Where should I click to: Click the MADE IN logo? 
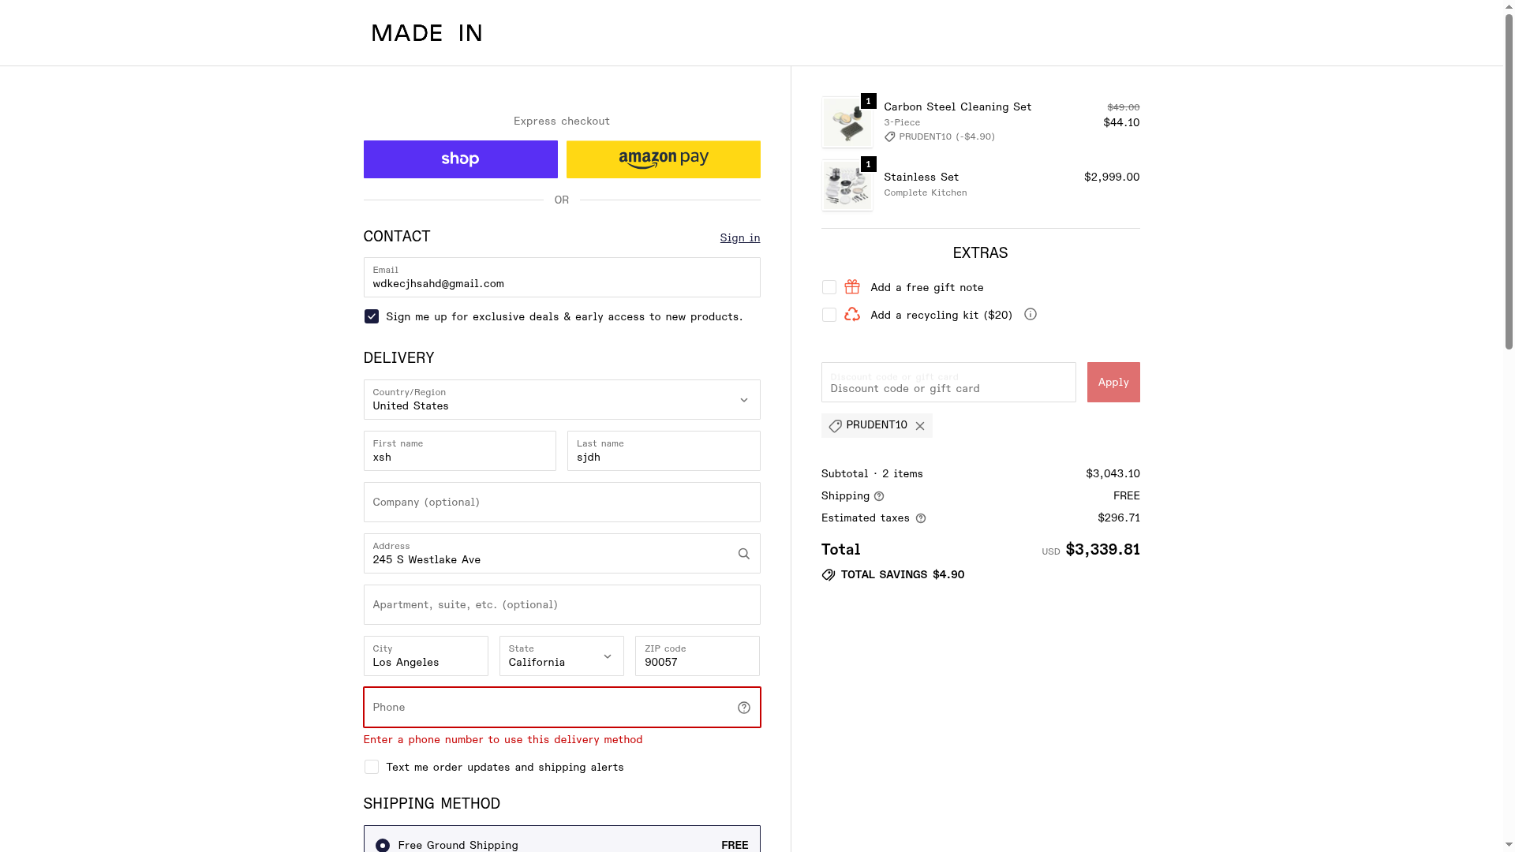click(427, 33)
